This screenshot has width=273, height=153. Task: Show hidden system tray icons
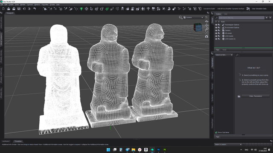click(241, 150)
